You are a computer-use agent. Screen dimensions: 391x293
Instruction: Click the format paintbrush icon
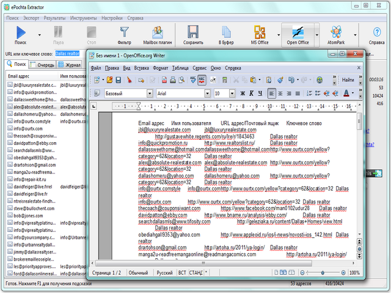pyautogui.click(x=280, y=80)
